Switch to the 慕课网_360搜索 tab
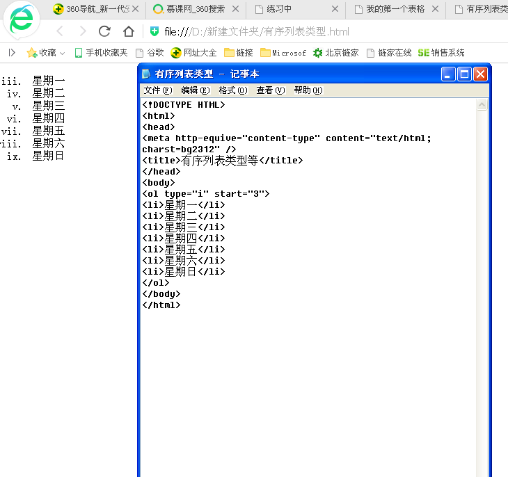The width and height of the screenshot is (508, 477). [x=189, y=9]
